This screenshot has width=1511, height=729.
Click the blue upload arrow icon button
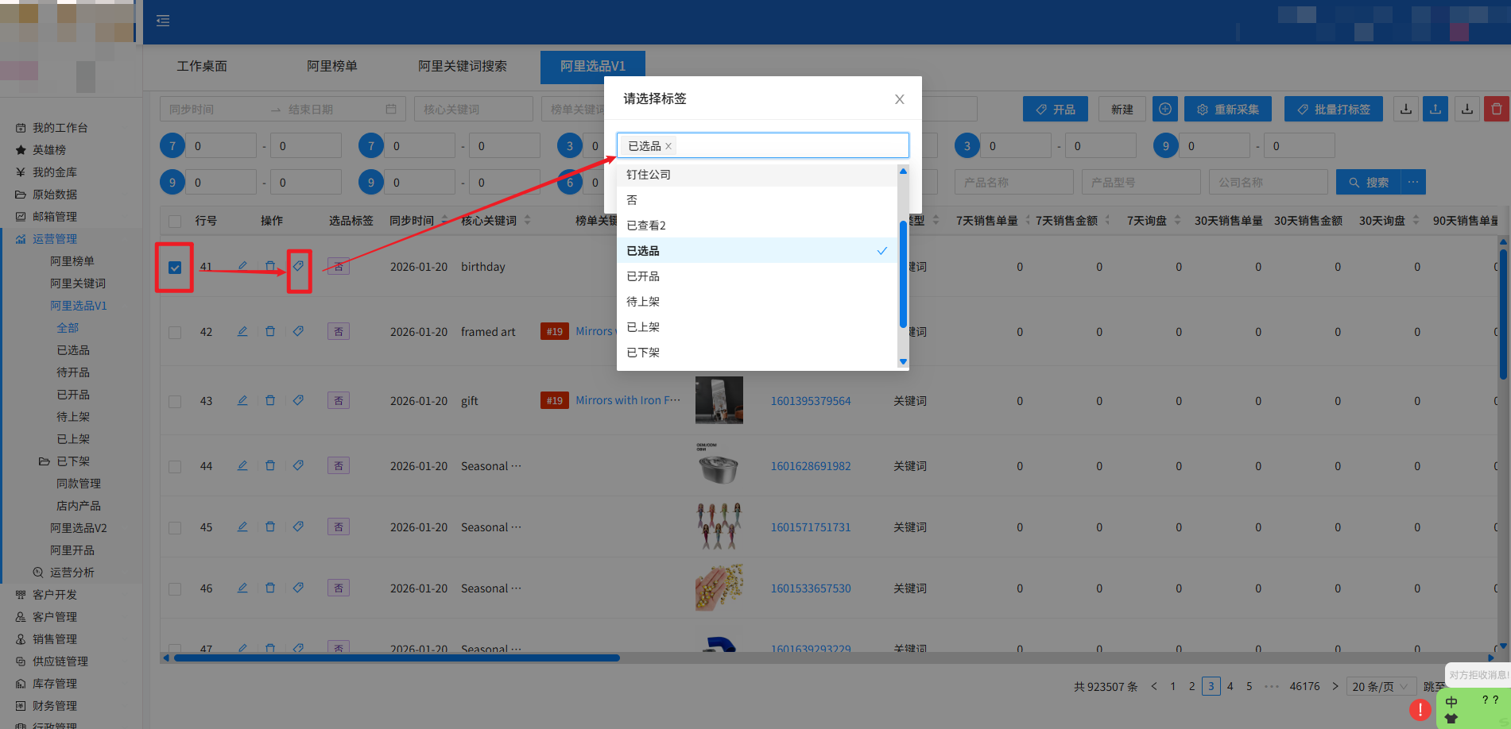click(x=1435, y=109)
